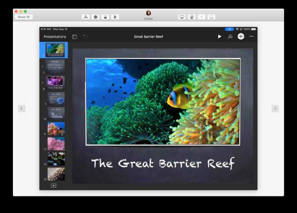Click the undo arrow icon
The height and width of the screenshot is (213, 297).
(x=85, y=36)
